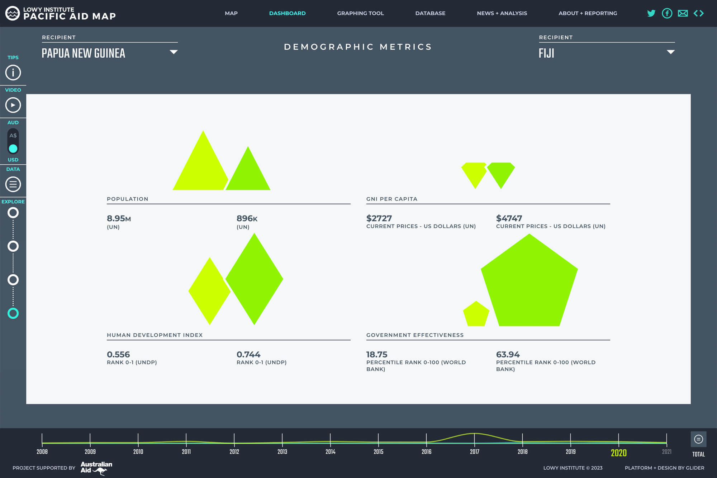Click the 18.75 percentile rank value
Image resolution: width=717 pixels, height=478 pixels.
pyautogui.click(x=377, y=354)
